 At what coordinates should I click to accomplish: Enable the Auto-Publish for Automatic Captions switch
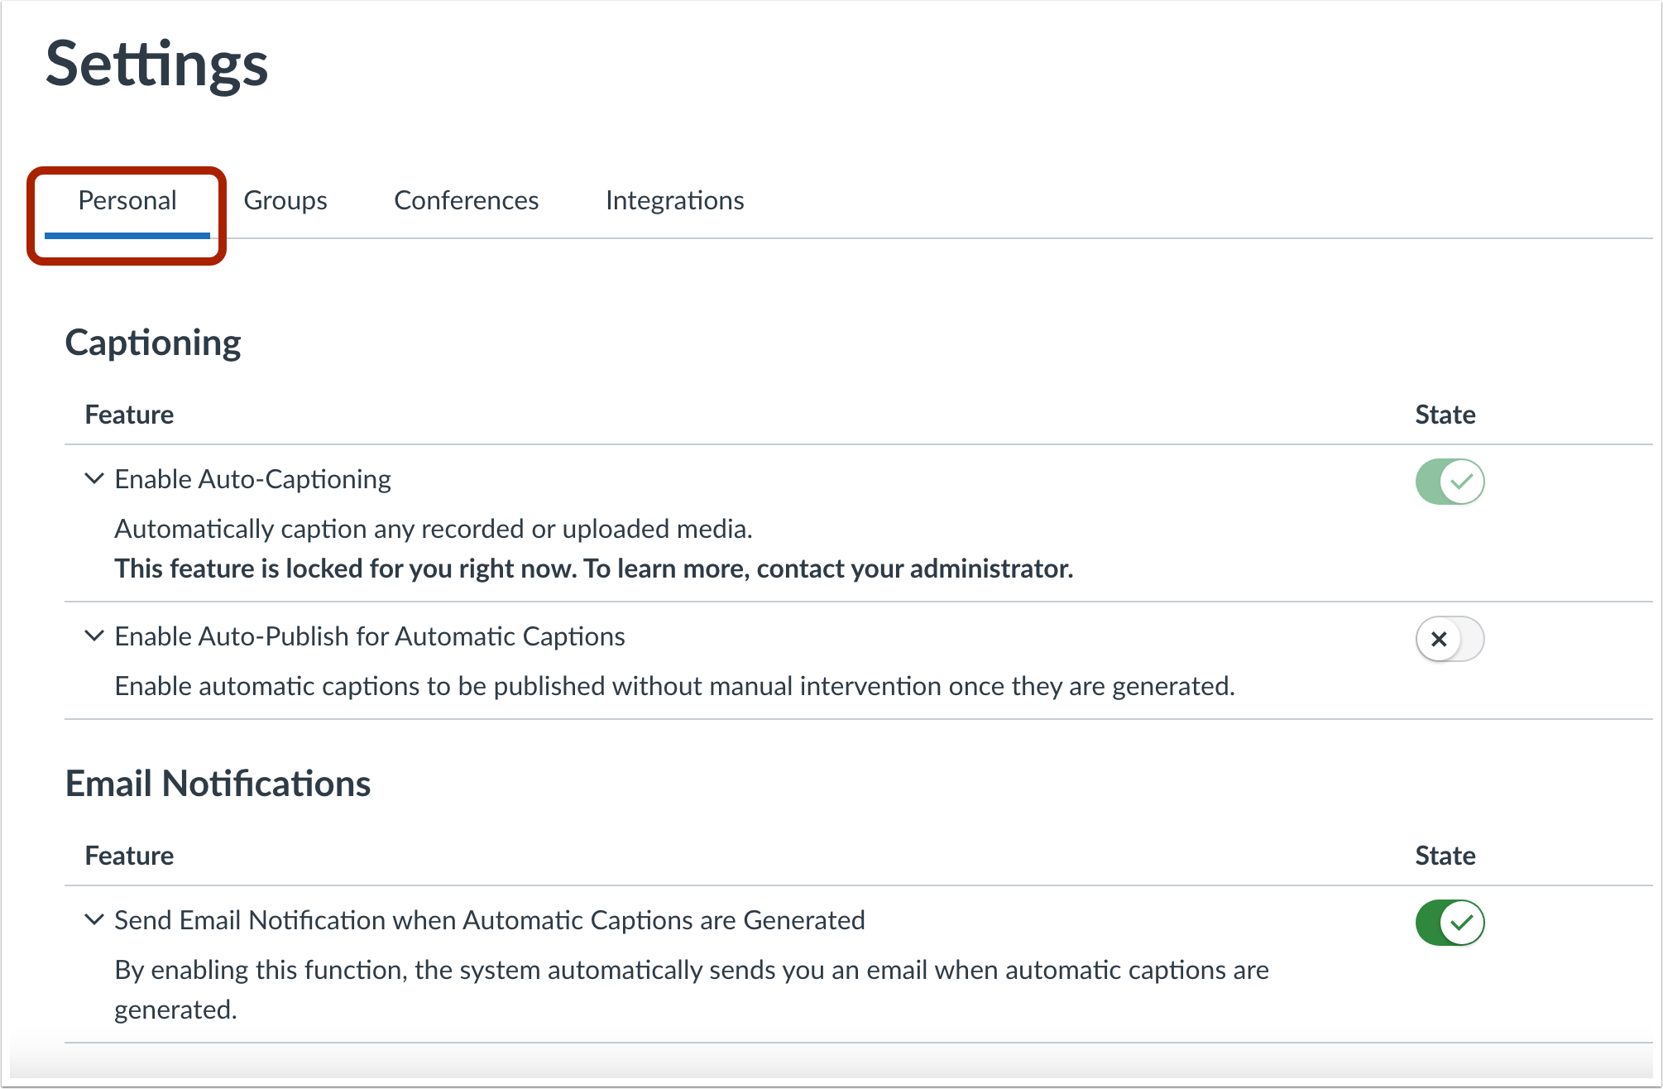pyautogui.click(x=1450, y=639)
